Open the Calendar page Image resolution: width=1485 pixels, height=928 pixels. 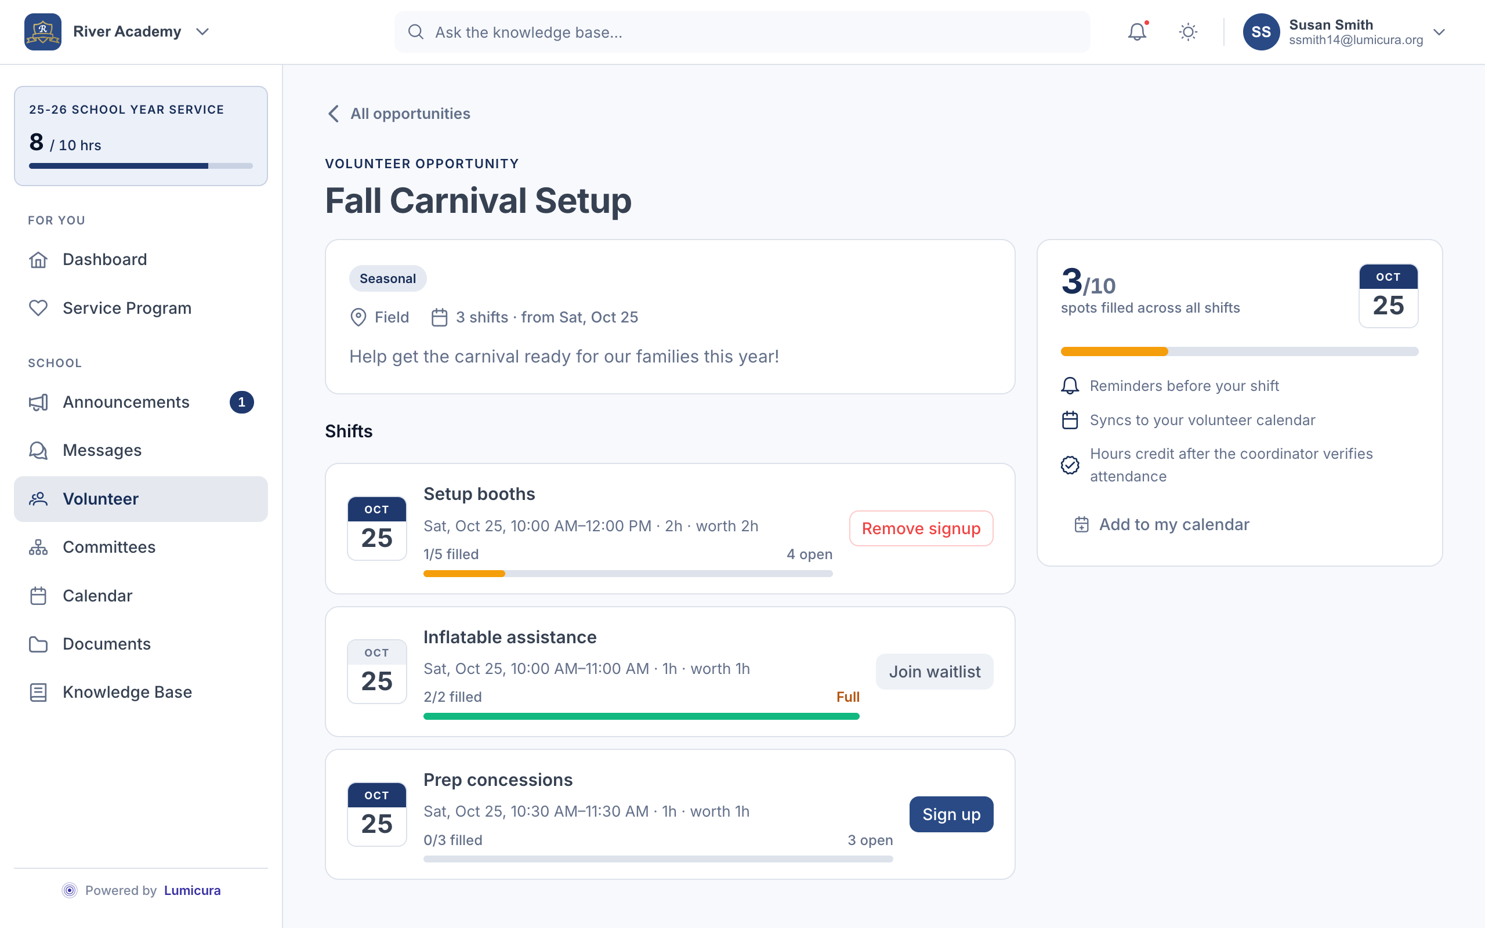pos(140,595)
